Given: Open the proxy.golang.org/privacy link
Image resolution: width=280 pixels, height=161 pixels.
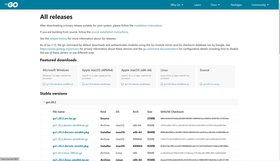Looking at the screenshot, I should pos(60,49).
